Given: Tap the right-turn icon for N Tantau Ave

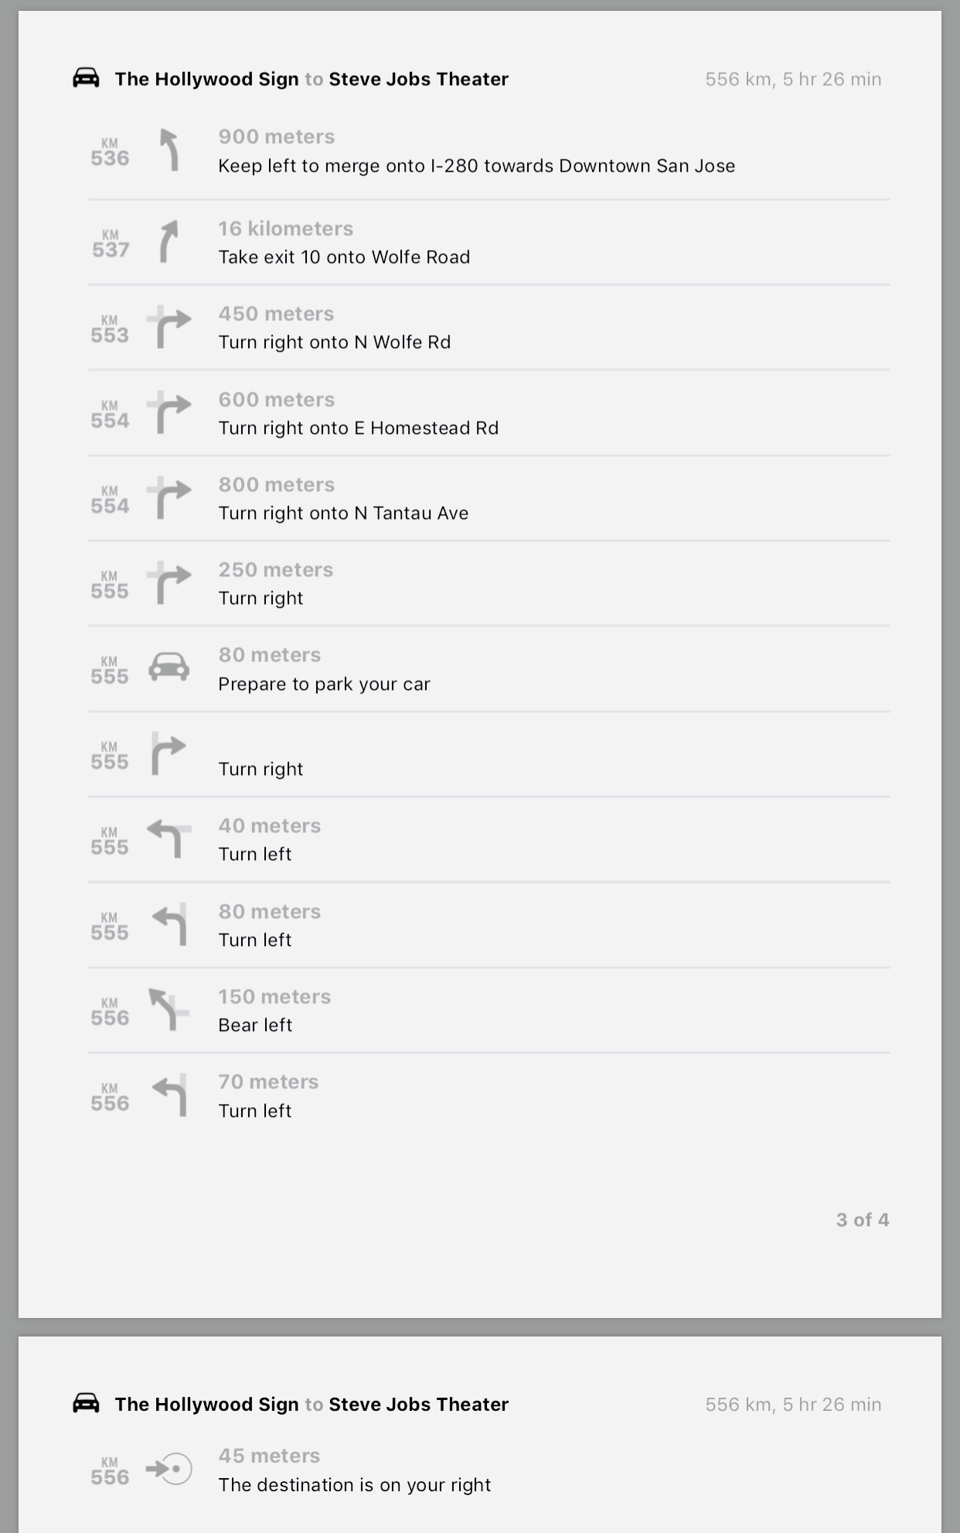Looking at the screenshot, I should point(169,497).
